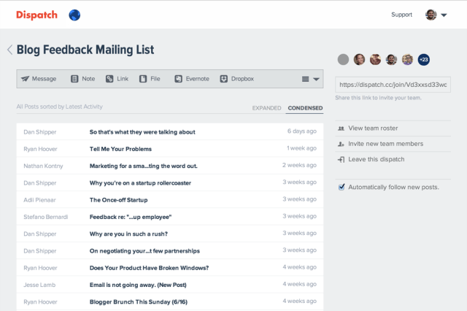Screen dimensions: 467x311
Task: Click the Message paper plane icon
Action: click(25, 79)
